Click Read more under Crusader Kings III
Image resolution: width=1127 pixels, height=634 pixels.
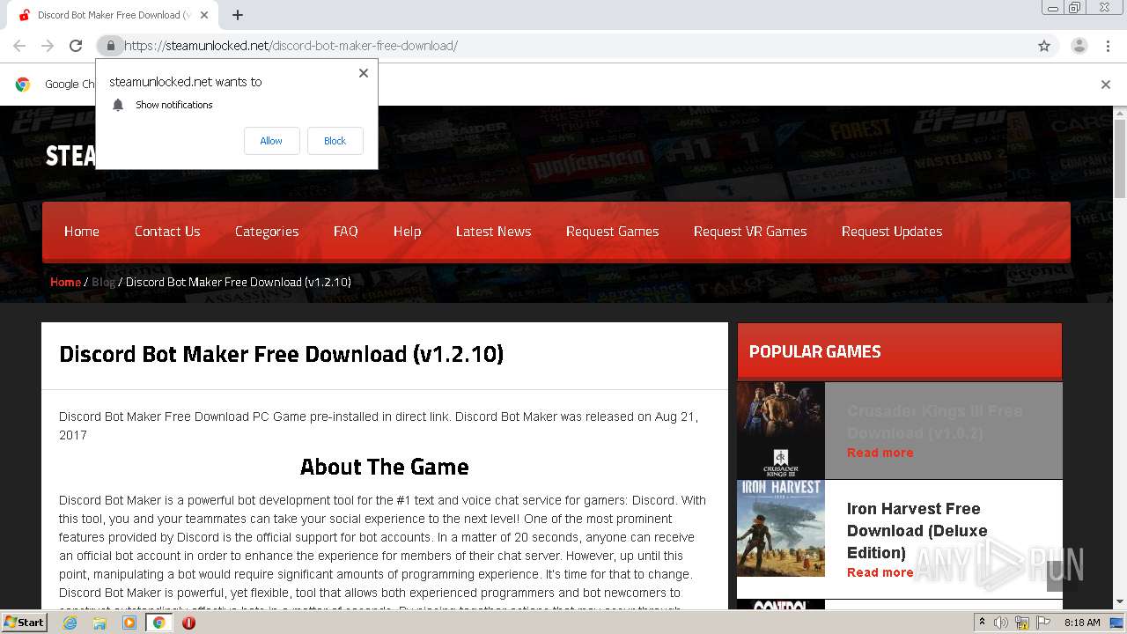click(x=880, y=453)
